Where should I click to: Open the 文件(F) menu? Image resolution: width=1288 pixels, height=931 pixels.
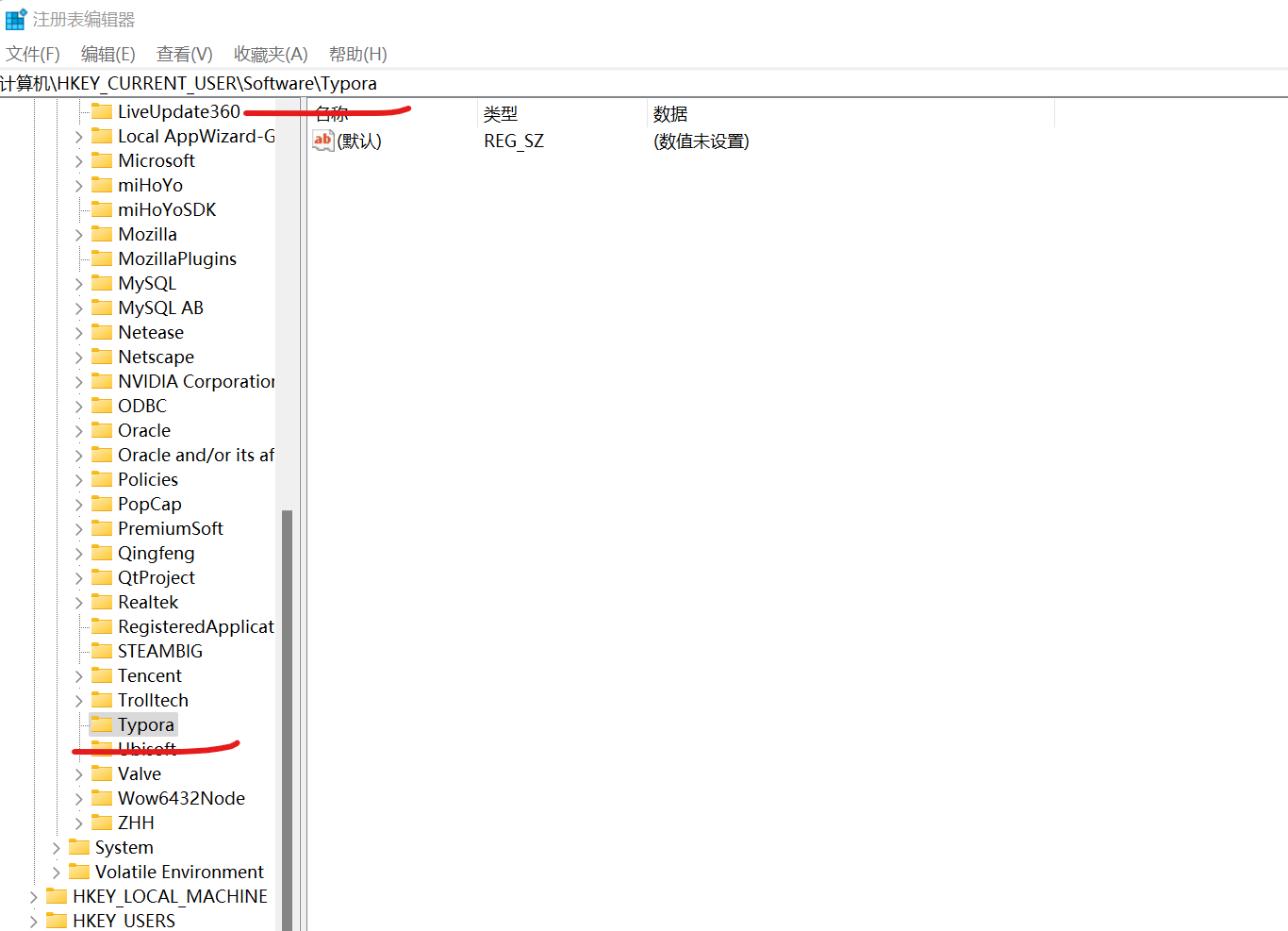(x=33, y=54)
